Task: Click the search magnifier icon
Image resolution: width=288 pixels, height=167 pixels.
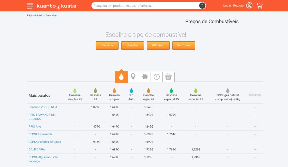Action: click(202, 6)
